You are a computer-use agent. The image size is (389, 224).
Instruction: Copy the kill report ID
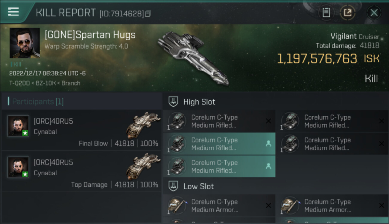coord(148,14)
